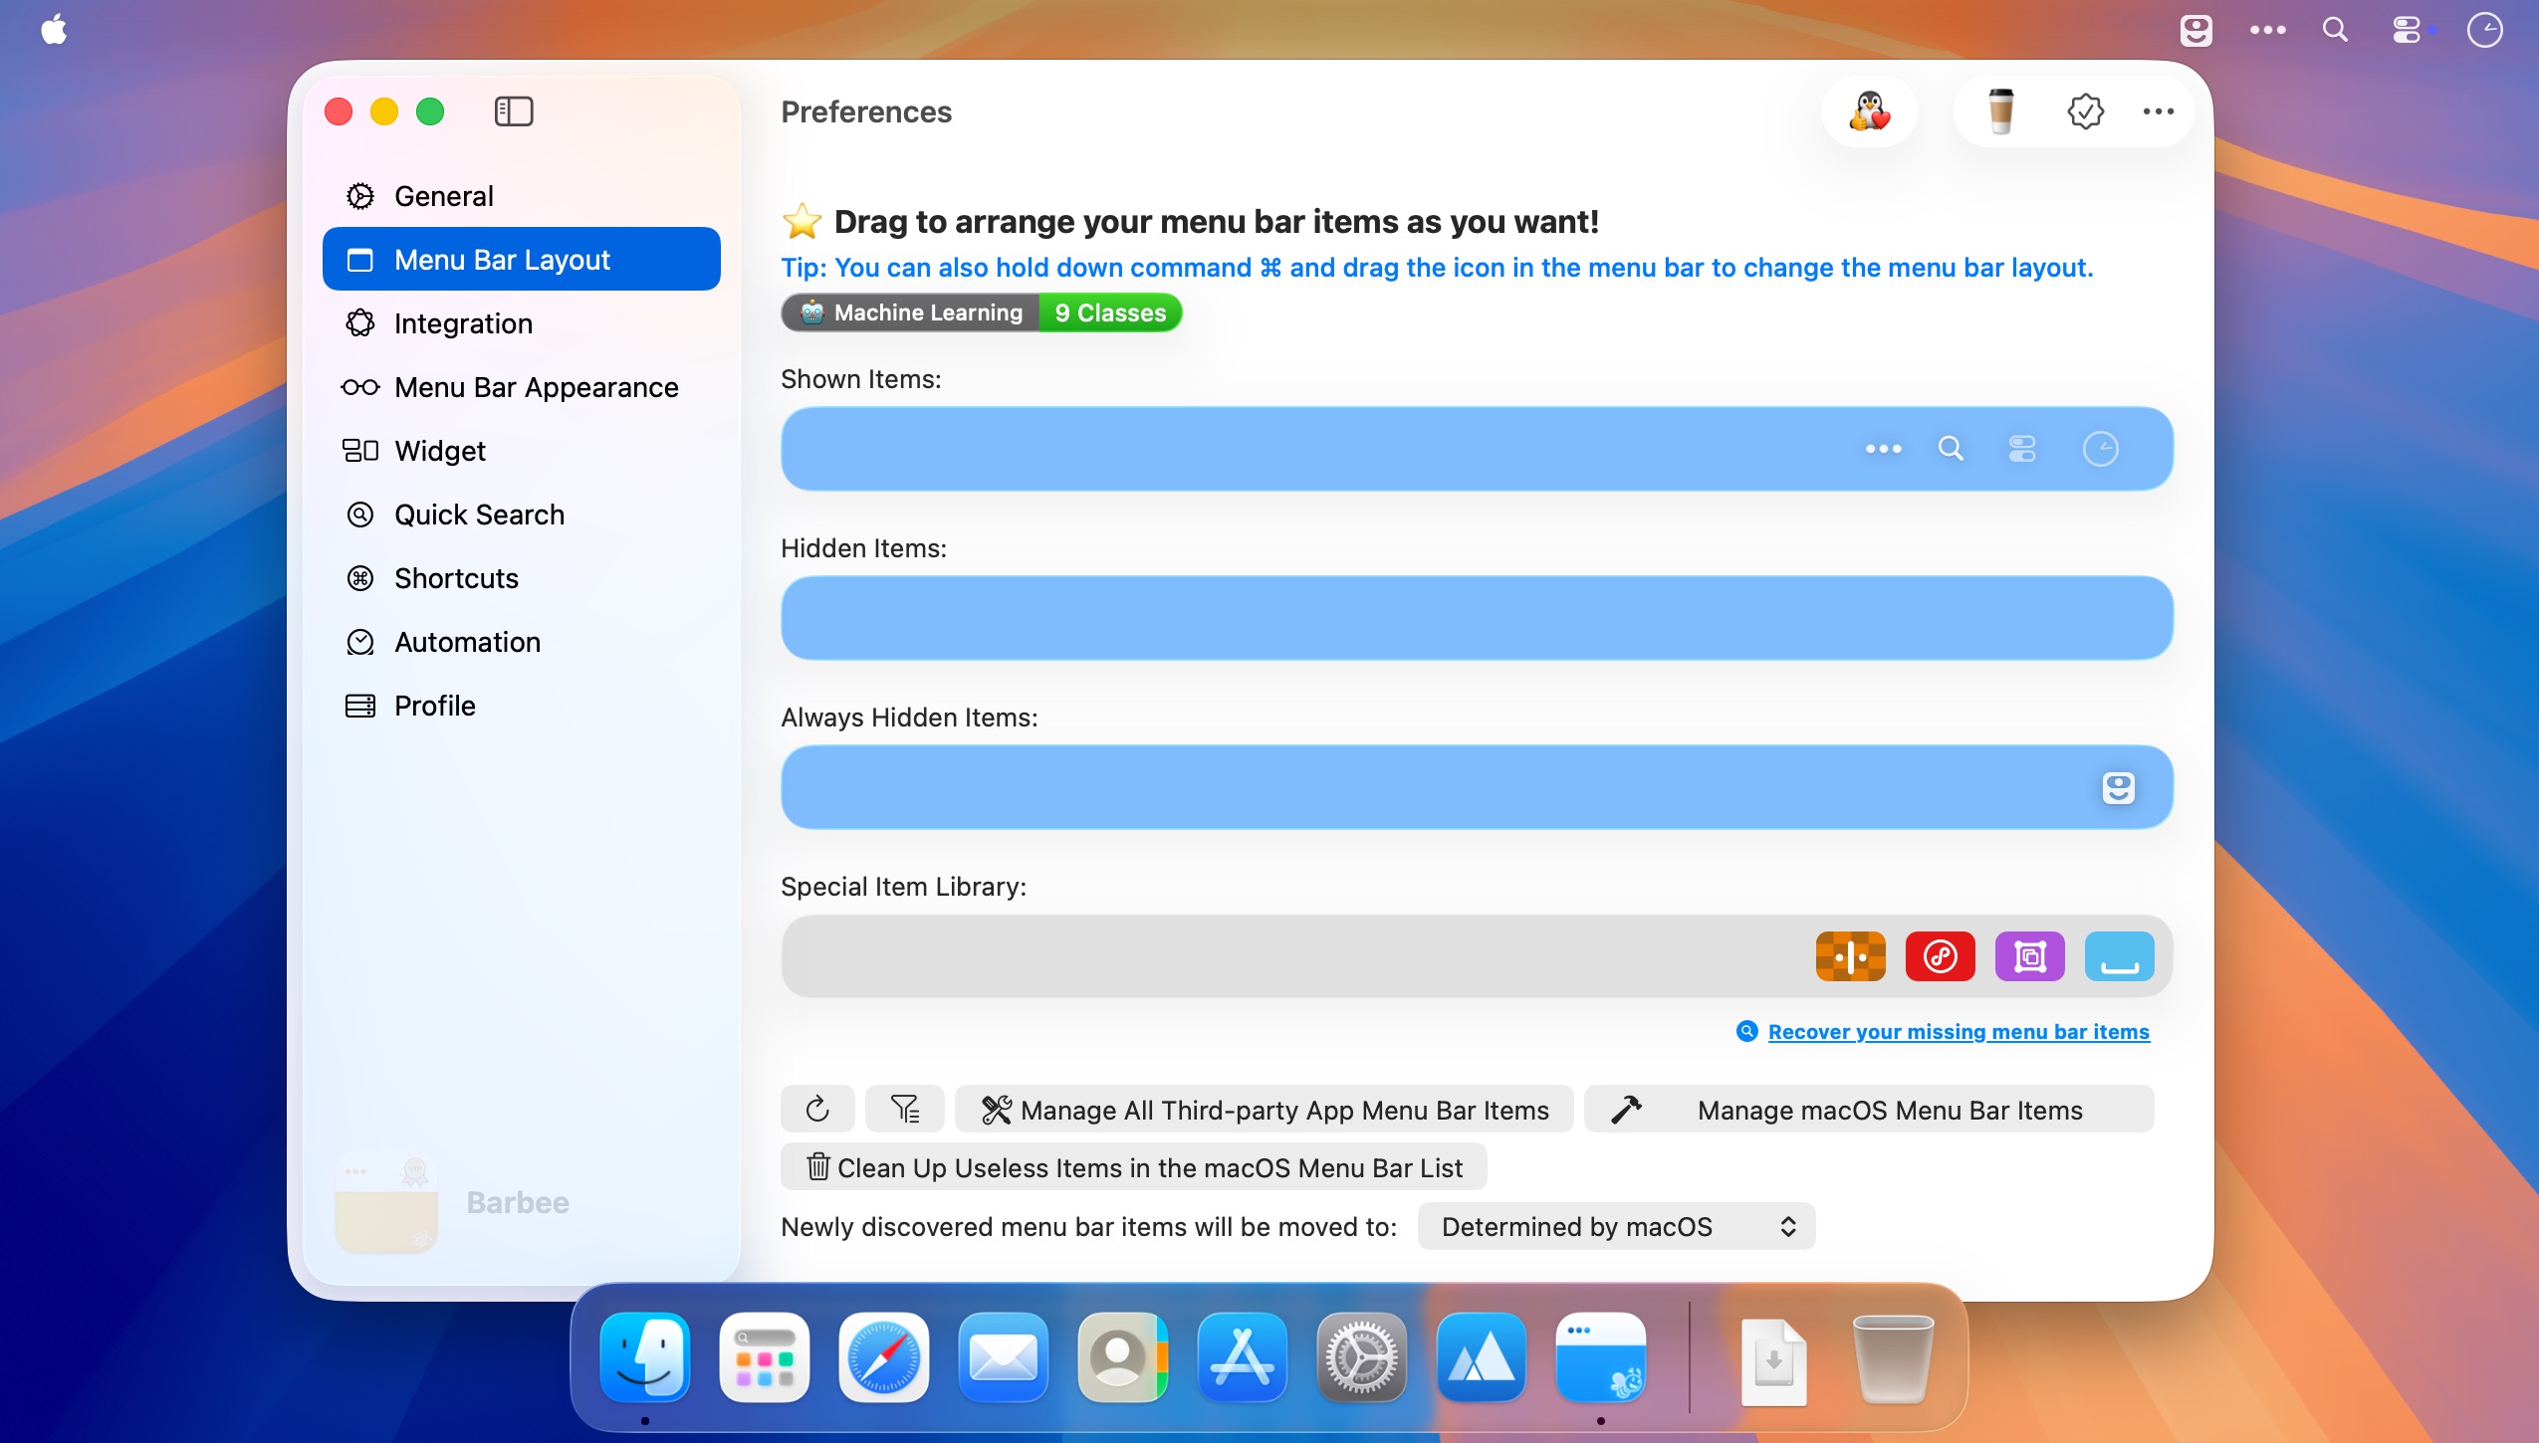Open Finder from the Dock
The image size is (2539, 1443).
pos(645,1357)
